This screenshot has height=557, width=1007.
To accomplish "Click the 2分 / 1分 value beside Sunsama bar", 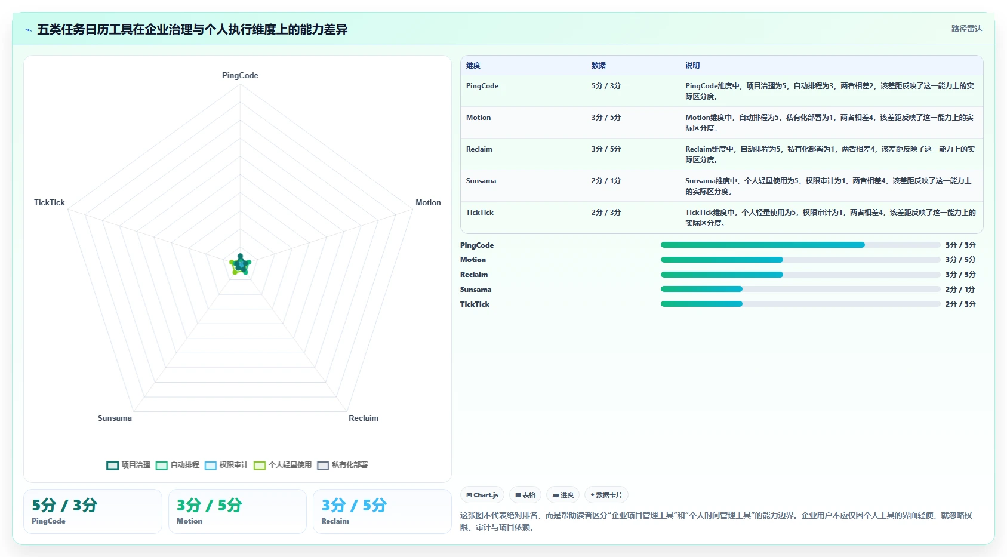I will (x=960, y=289).
